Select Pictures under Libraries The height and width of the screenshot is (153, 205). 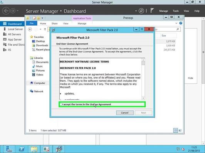[39, 71]
